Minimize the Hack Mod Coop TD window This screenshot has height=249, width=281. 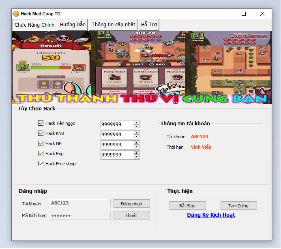click(225, 14)
